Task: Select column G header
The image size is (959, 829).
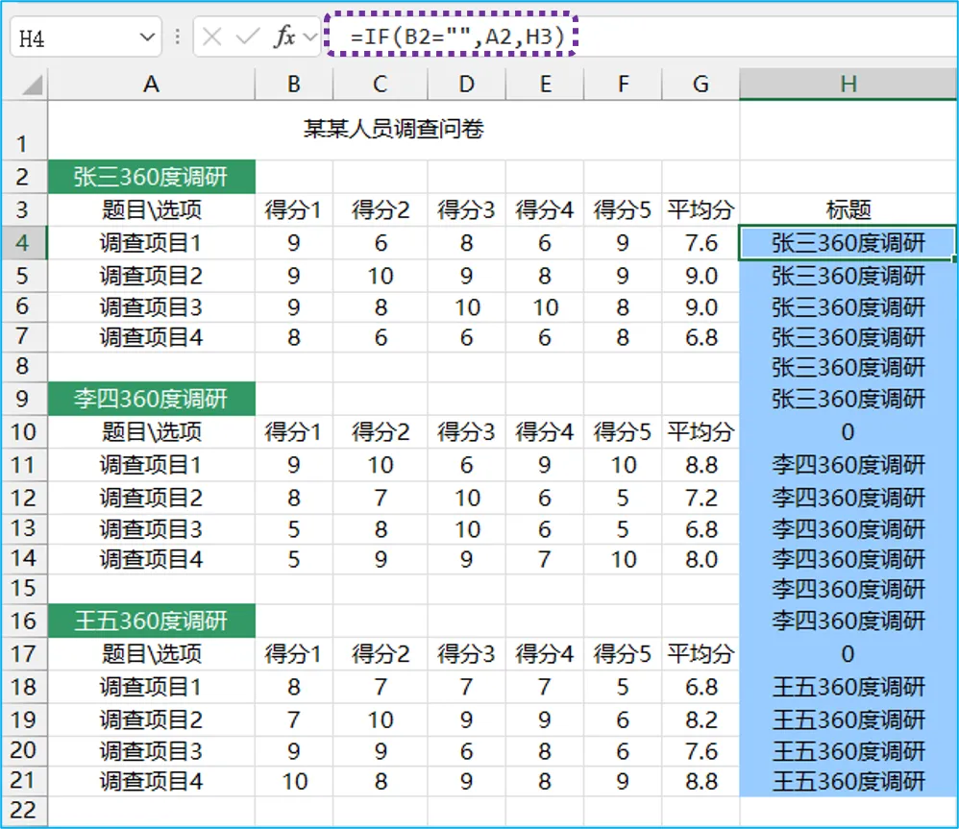Action: pos(701,84)
